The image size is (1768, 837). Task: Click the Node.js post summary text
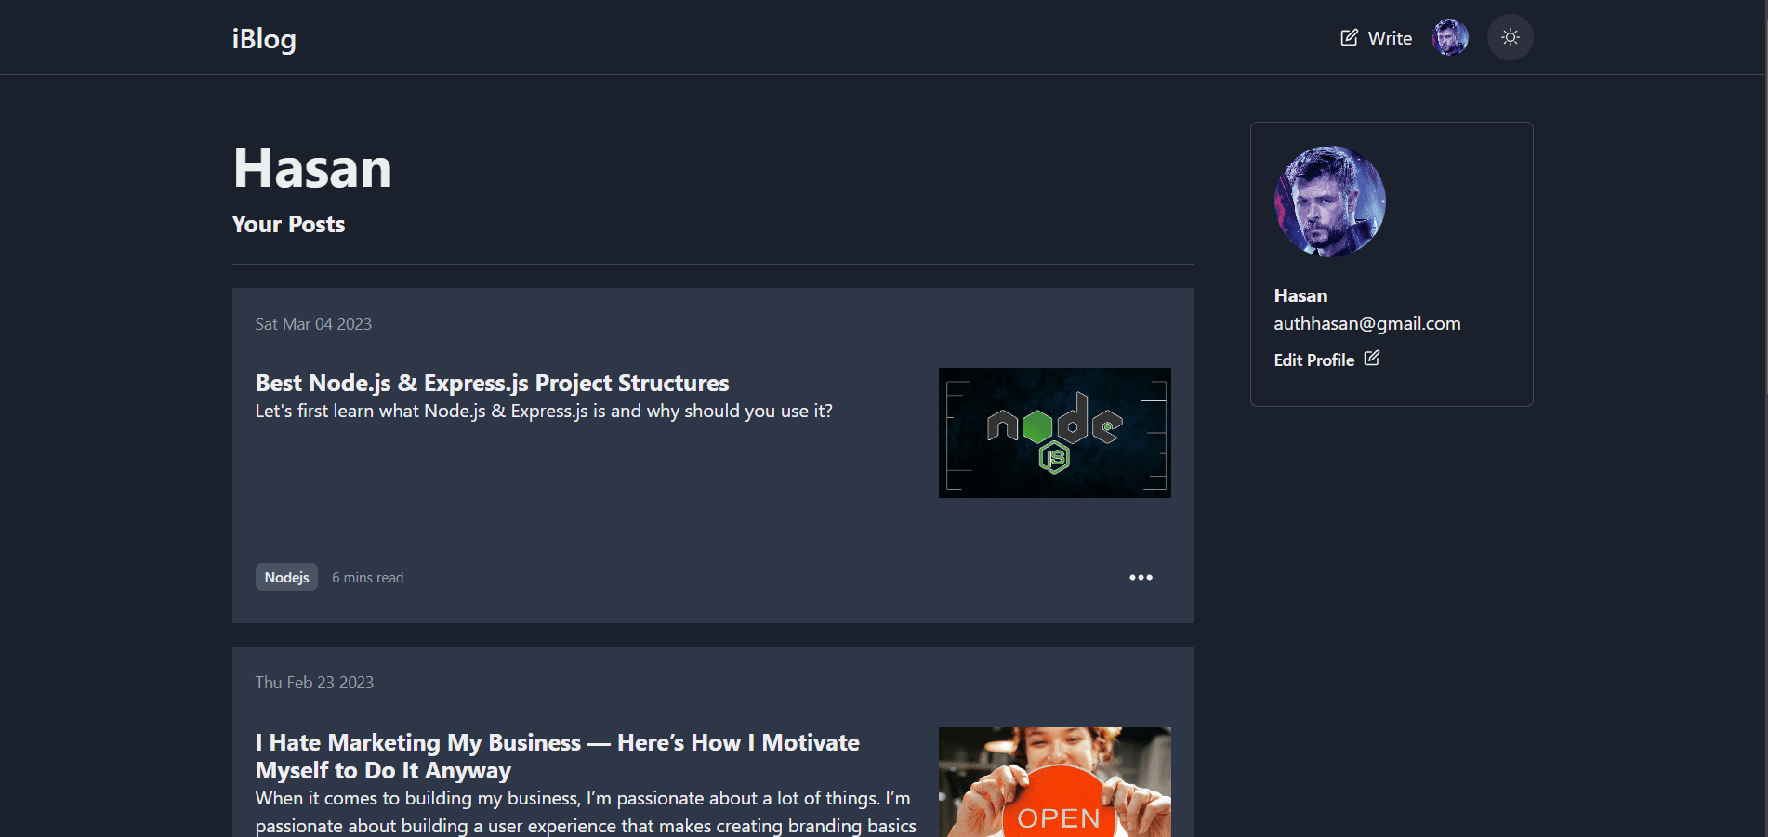544,411
